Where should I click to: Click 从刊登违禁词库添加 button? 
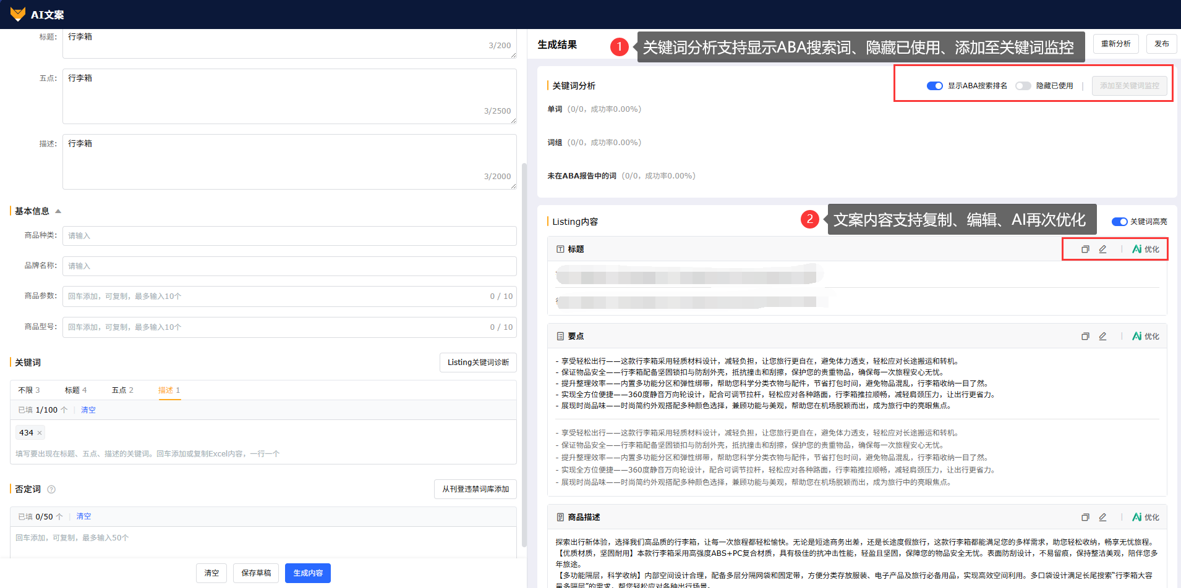tap(475, 489)
